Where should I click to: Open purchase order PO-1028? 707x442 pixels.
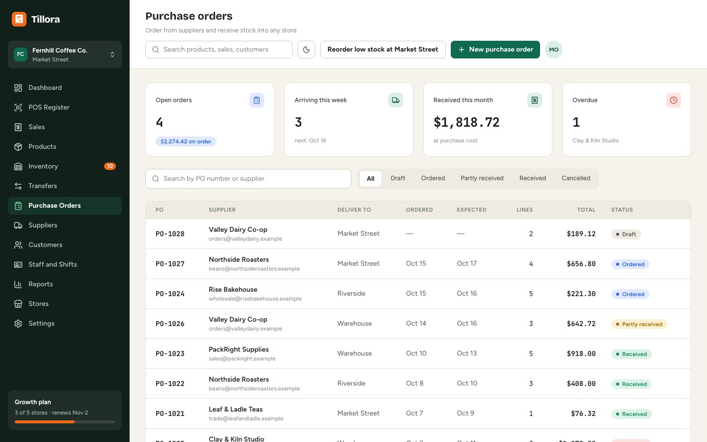point(418,234)
